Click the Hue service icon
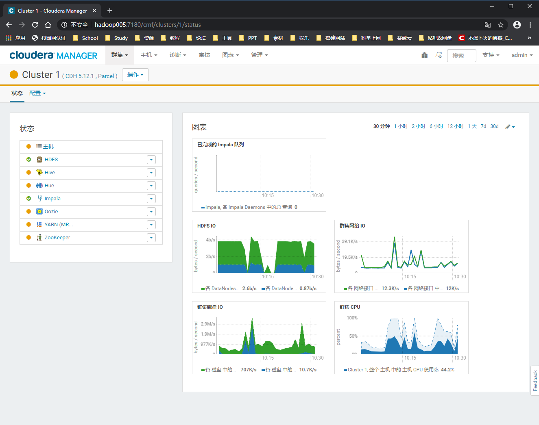The height and width of the screenshot is (425, 539). click(39, 185)
